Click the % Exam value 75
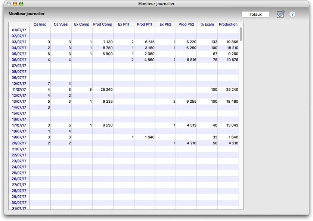The image size is (313, 221). (x=215, y=60)
